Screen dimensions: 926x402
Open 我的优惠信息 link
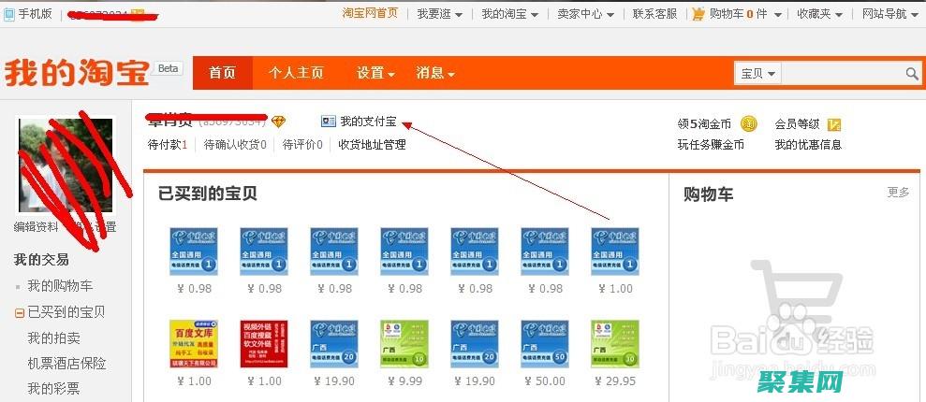(808, 144)
